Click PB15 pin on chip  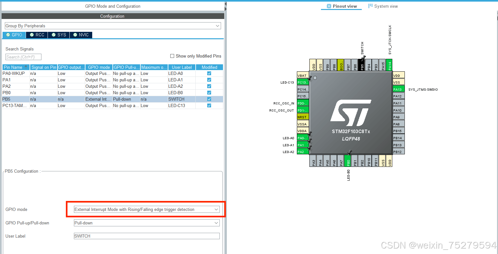(399, 131)
